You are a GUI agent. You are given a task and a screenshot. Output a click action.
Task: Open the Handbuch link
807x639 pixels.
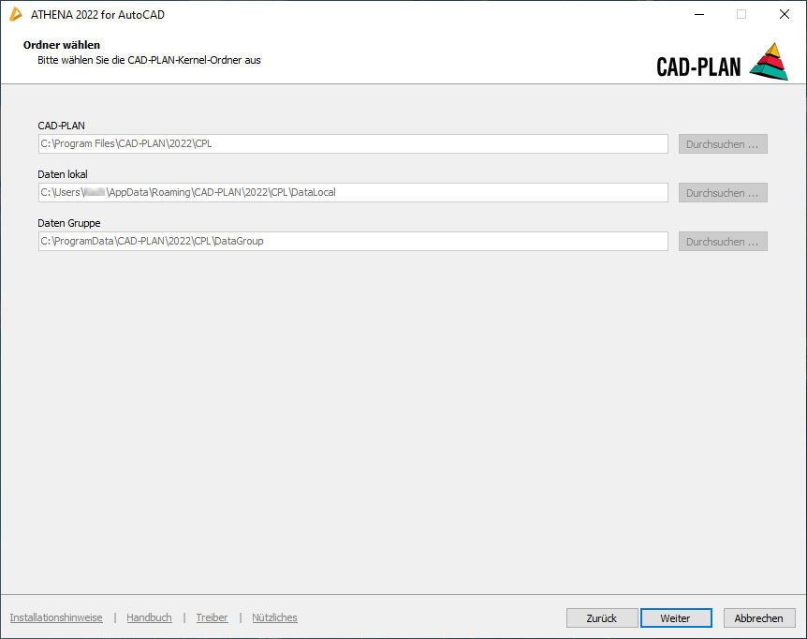[149, 618]
